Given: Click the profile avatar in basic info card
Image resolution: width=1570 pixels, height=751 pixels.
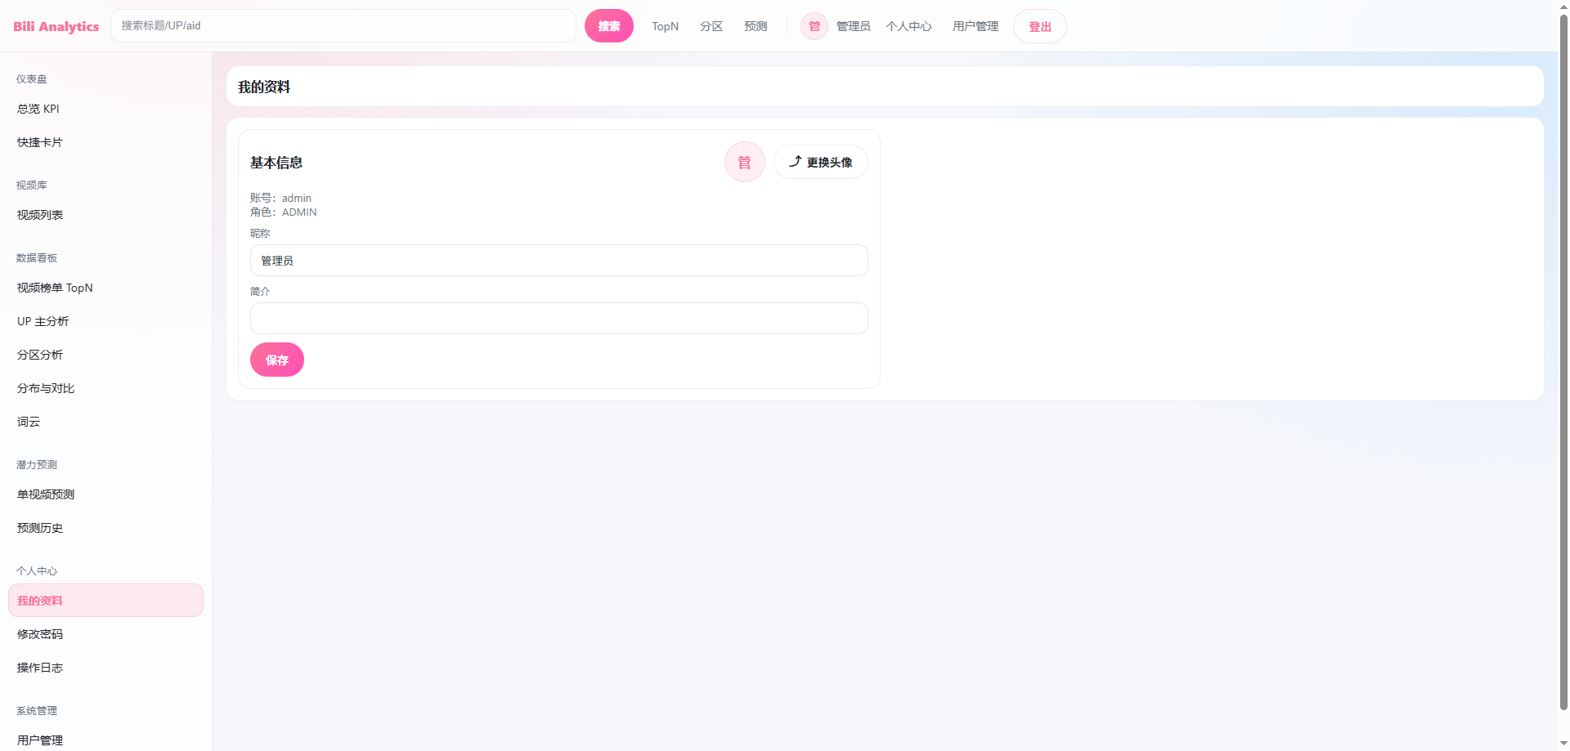Looking at the screenshot, I should pyautogui.click(x=744, y=162).
